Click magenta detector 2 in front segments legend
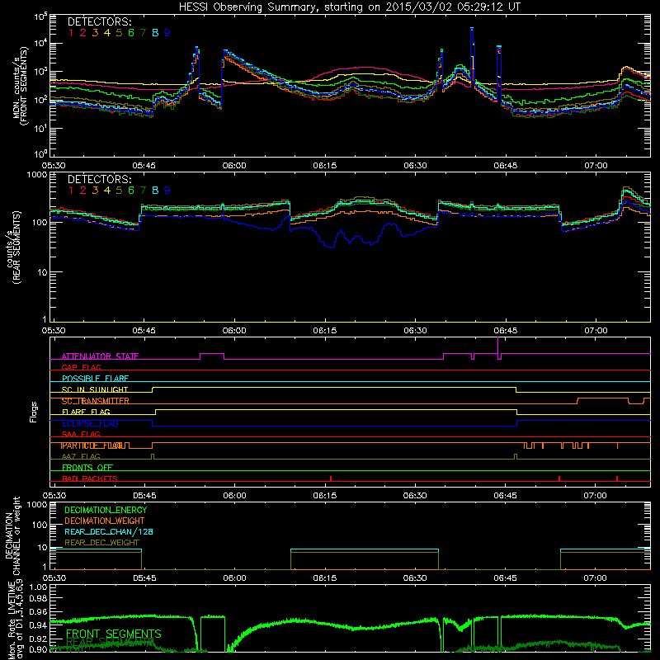This screenshot has height=660, width=660. [x=83, y=33]
